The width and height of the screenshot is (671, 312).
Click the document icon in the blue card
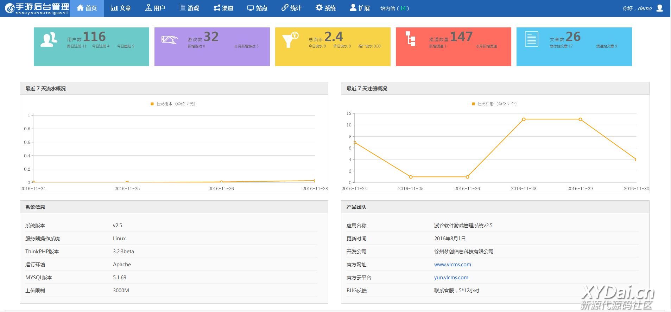coord(531,39)
